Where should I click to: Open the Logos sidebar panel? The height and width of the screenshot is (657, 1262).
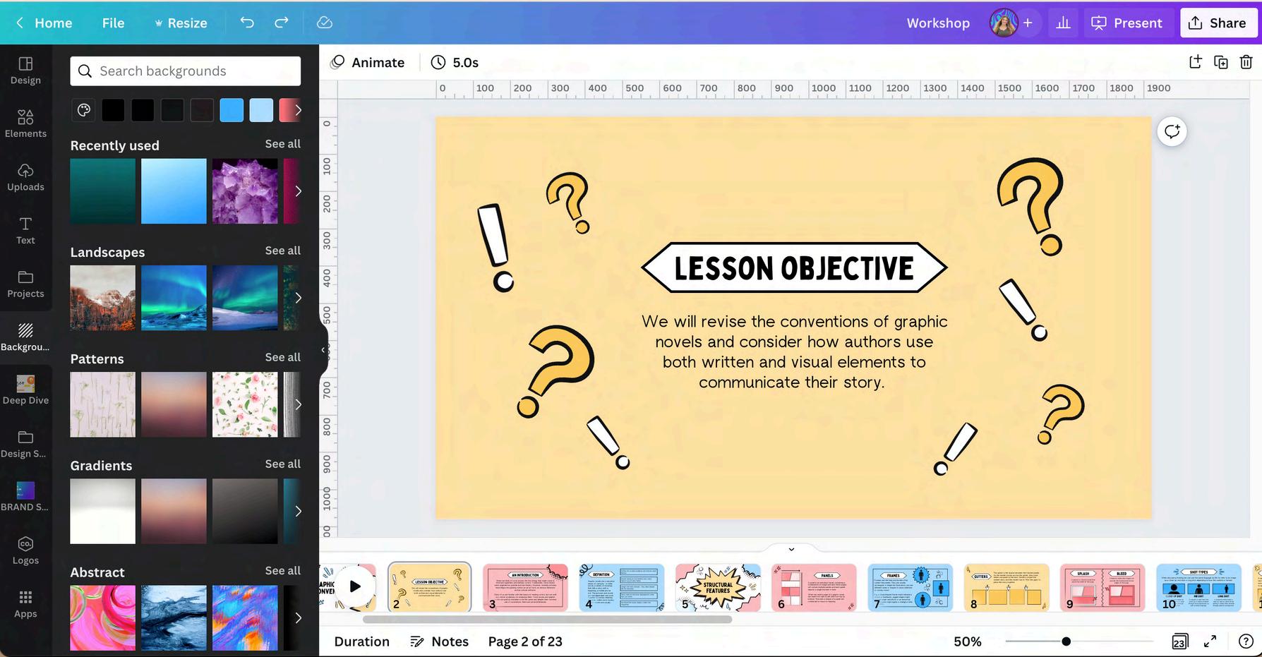click(x=25, y=550)
